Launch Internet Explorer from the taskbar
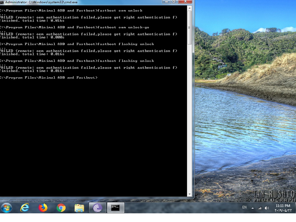 25,208
